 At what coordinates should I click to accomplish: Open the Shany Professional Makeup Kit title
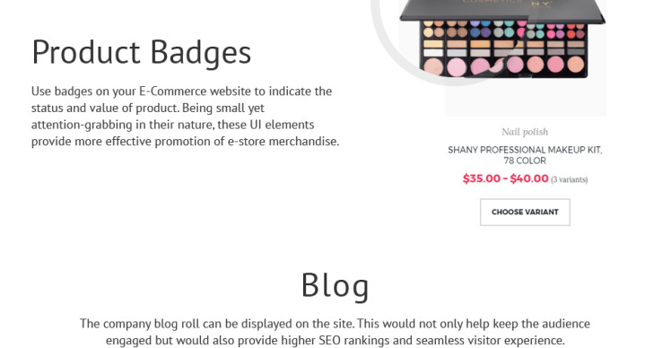click(525, 155)
